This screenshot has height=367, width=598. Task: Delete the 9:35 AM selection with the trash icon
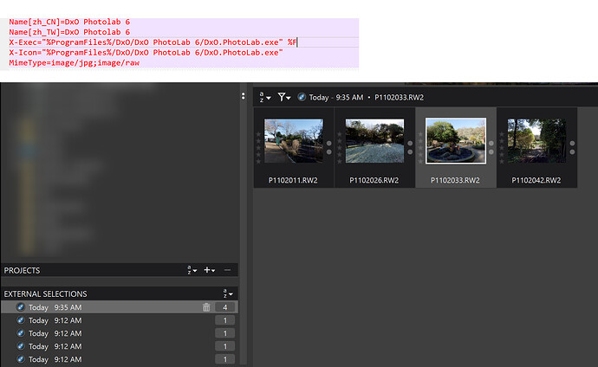click(206, 307)
